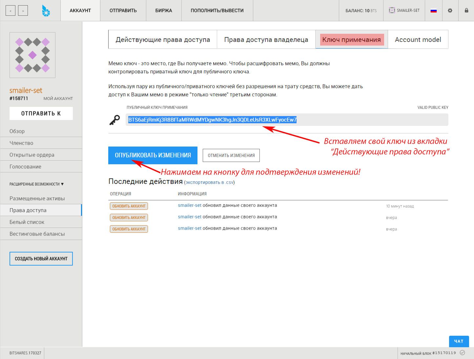
Task: Open settings via the gear icon
Action: 450,10
